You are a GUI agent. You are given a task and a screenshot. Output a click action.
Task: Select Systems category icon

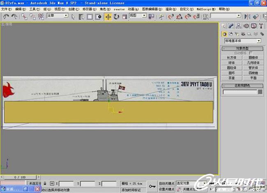pos(262,34)
